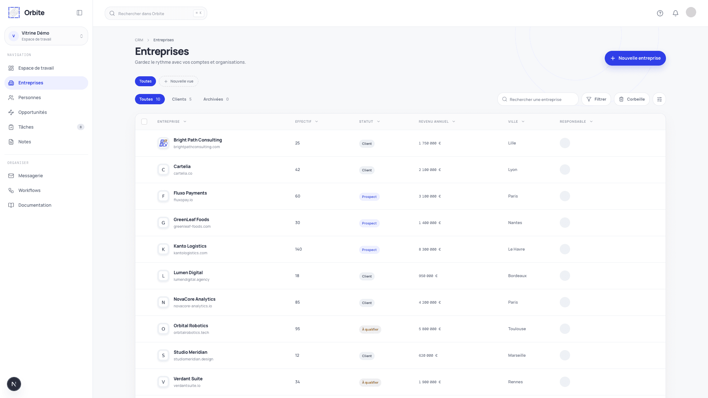Screen dimensions: 708x398
Task: Click the Lumen Digital L avatar
Action: [163, 276]
